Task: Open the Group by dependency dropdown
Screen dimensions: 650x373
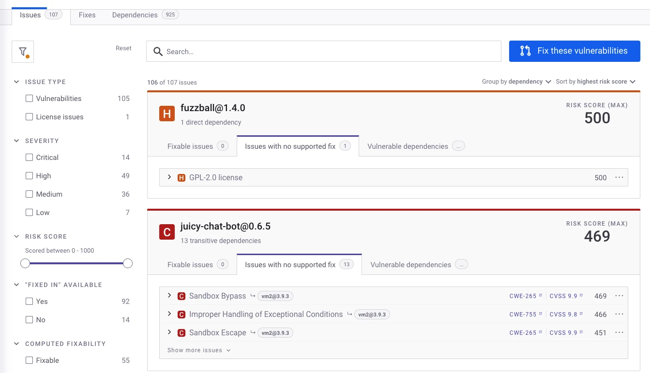Action: click(516, 82)
